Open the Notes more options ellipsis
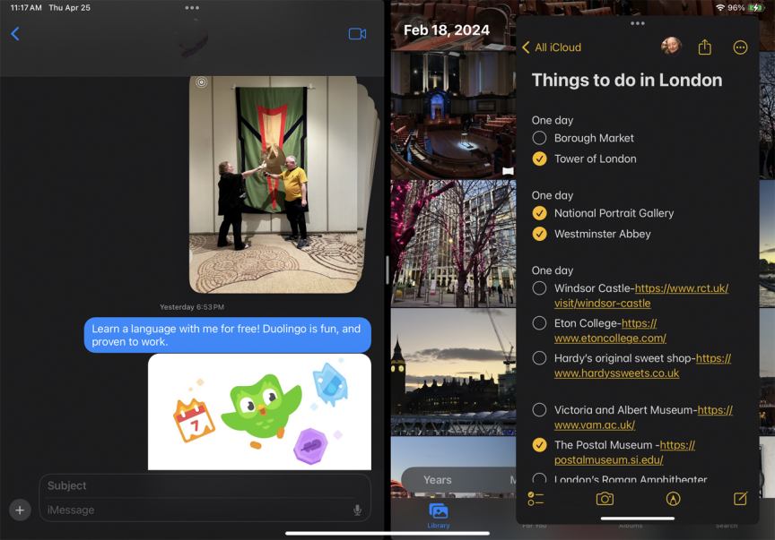The width and height of the screenshot is (775, 540). click(x=740, y=47)
